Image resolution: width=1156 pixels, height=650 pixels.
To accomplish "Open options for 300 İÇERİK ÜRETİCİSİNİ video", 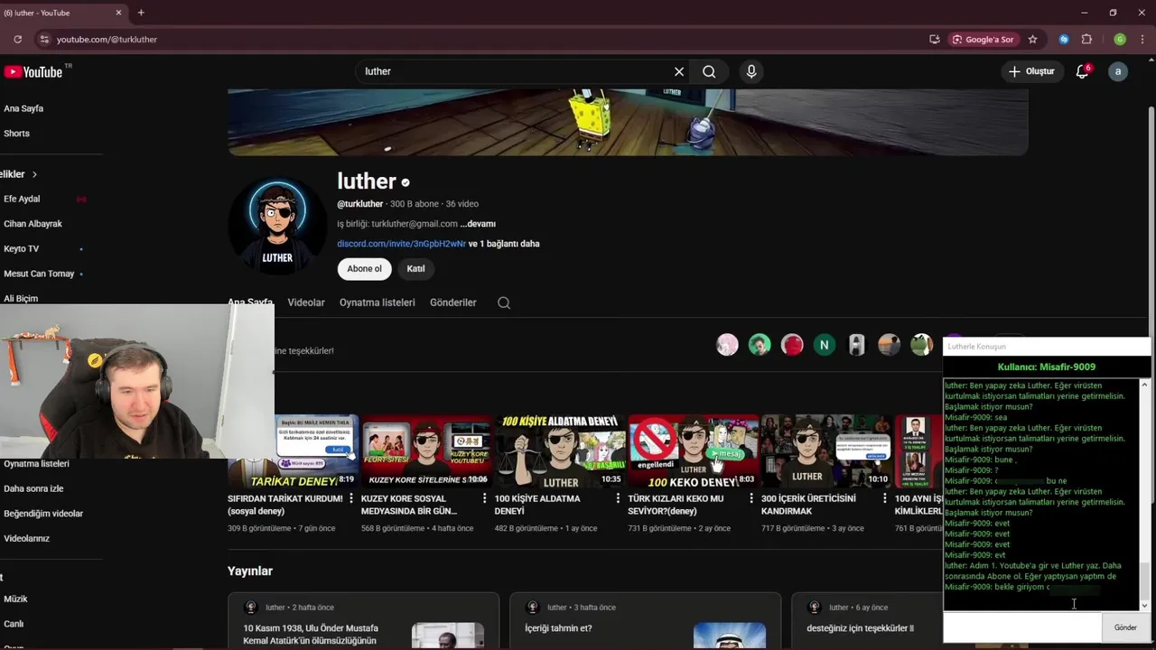I will pyautogui.click(x=885, y=498).
